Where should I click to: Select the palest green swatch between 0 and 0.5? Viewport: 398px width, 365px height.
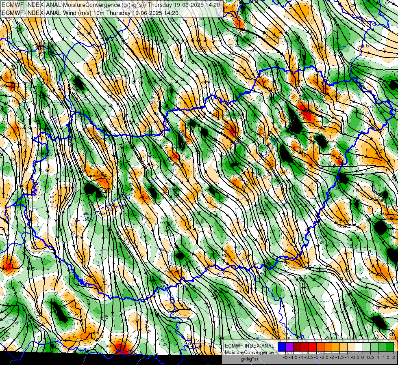367,347
